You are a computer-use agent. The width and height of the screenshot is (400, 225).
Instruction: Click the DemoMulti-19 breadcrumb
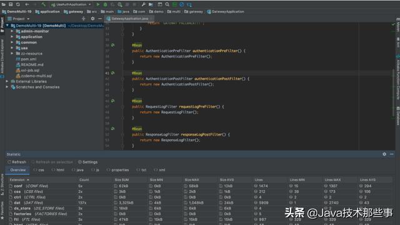(x=17, y=11)
